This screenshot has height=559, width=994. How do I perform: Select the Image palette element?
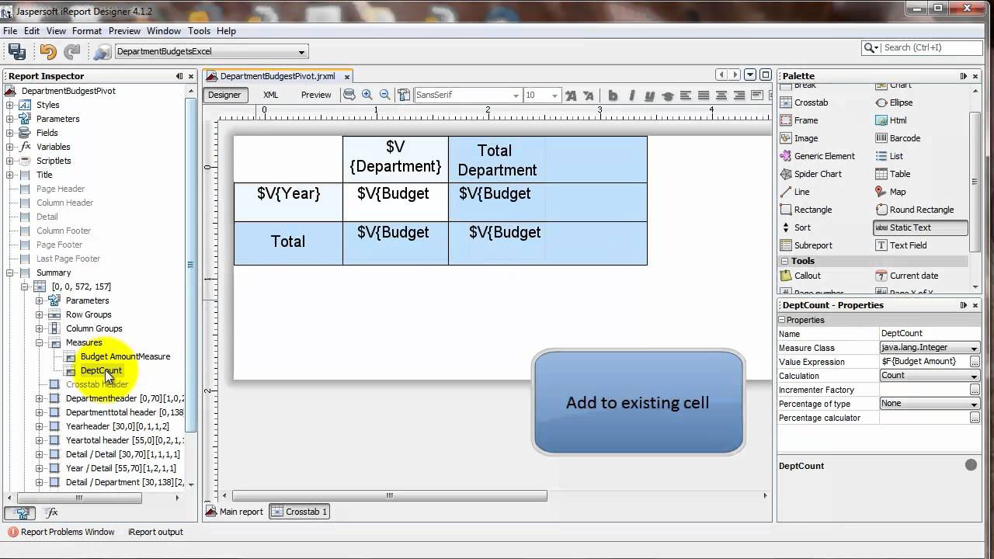[x=799, y=138]
